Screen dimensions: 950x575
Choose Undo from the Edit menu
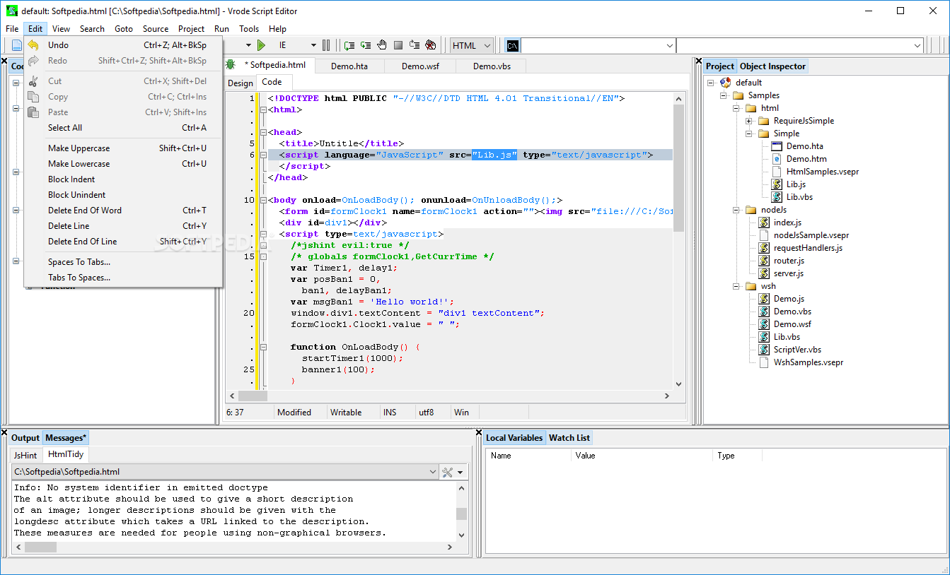point(123,45)
